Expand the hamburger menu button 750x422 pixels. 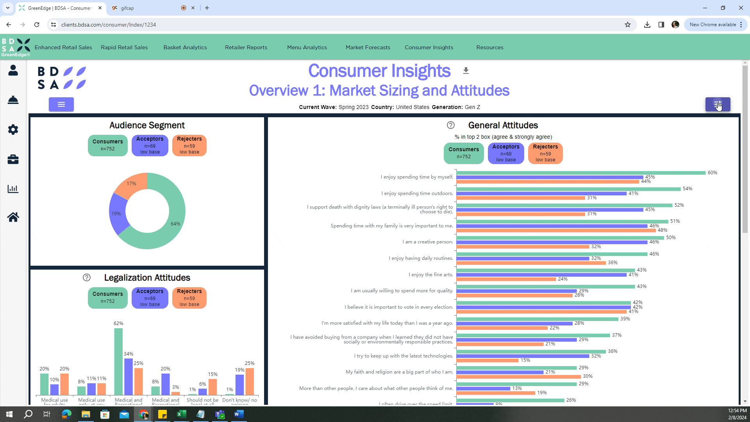coord(61,104)
